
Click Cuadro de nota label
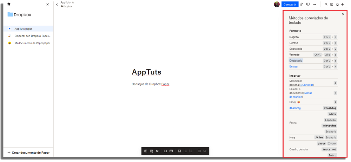tap(298, 149)
